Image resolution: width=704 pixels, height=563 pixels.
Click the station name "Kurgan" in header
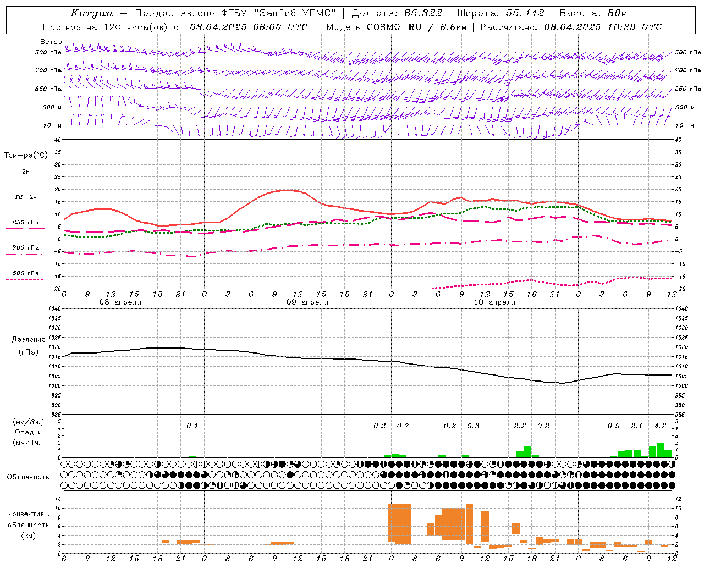[x=91, y=13]
